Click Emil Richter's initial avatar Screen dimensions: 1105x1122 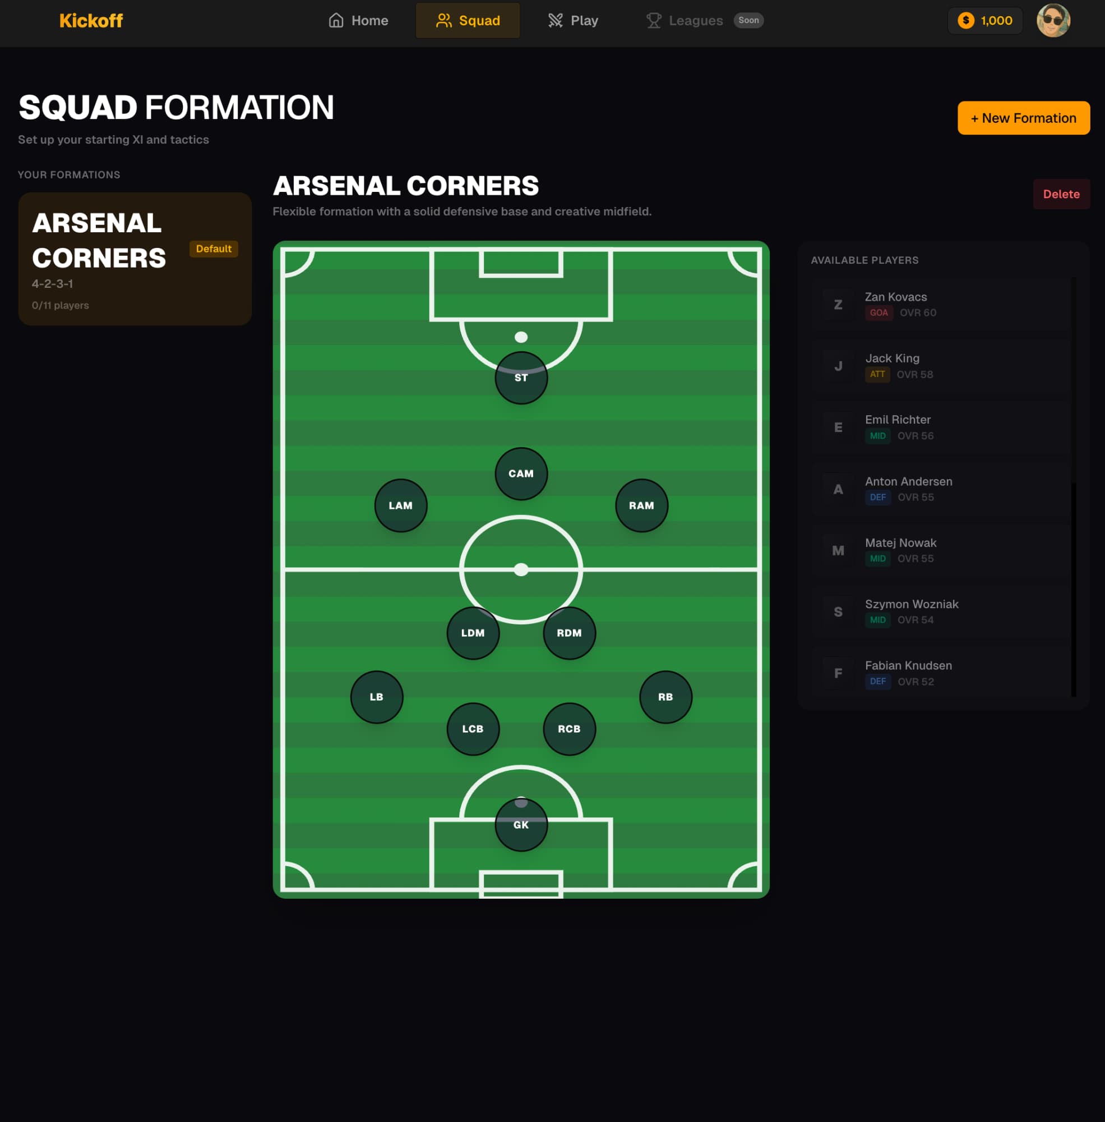pos(838,428)
